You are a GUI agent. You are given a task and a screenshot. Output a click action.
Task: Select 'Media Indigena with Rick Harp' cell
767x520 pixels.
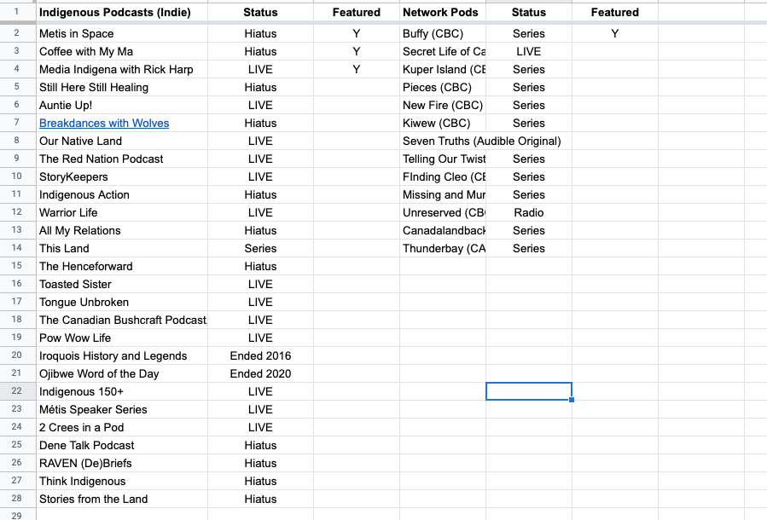click(x=122, y=69)
